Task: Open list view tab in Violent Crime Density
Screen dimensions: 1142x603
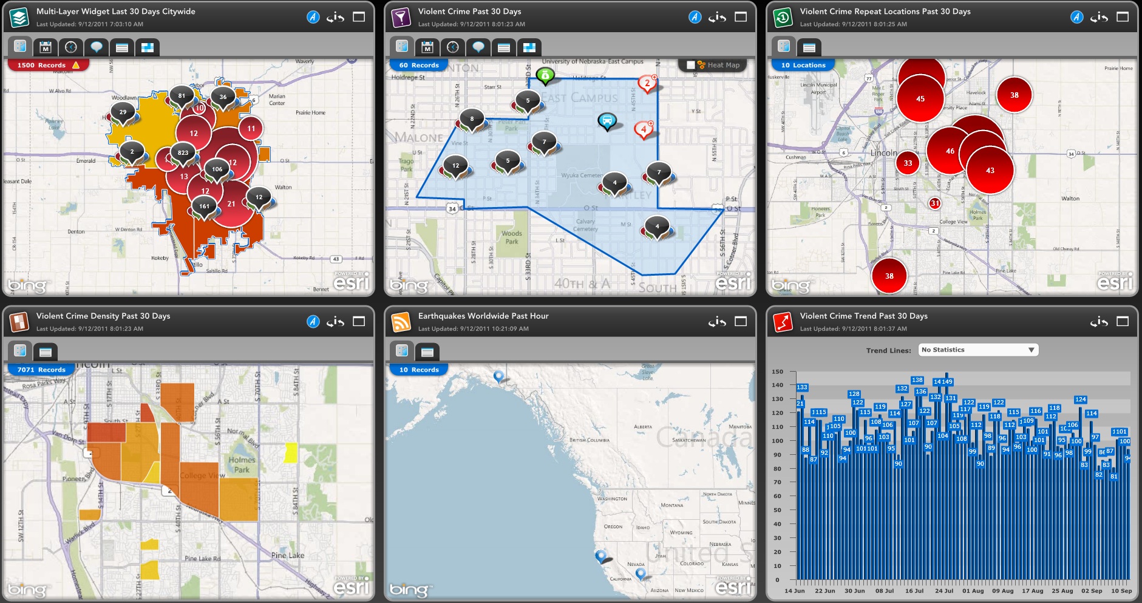Action: pos(46,352)
